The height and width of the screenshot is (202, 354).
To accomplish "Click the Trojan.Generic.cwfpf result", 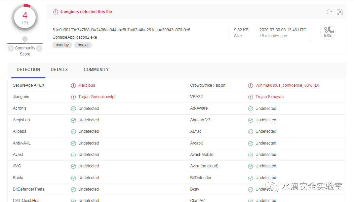I will [97, 97].
